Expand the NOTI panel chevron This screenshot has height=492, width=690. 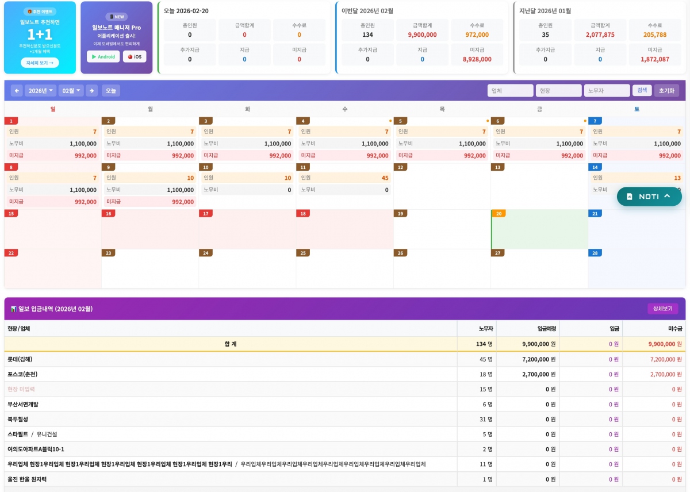[x=667, y=196]
